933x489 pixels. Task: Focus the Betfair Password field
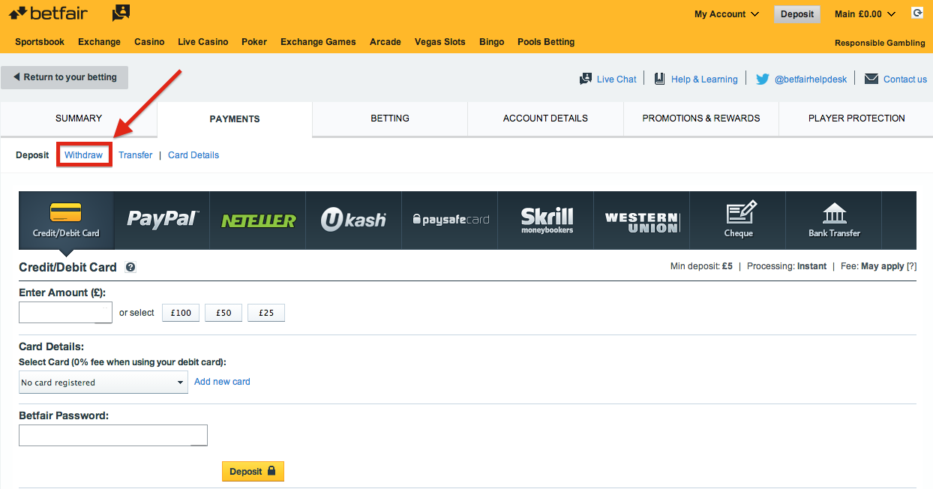113,436
